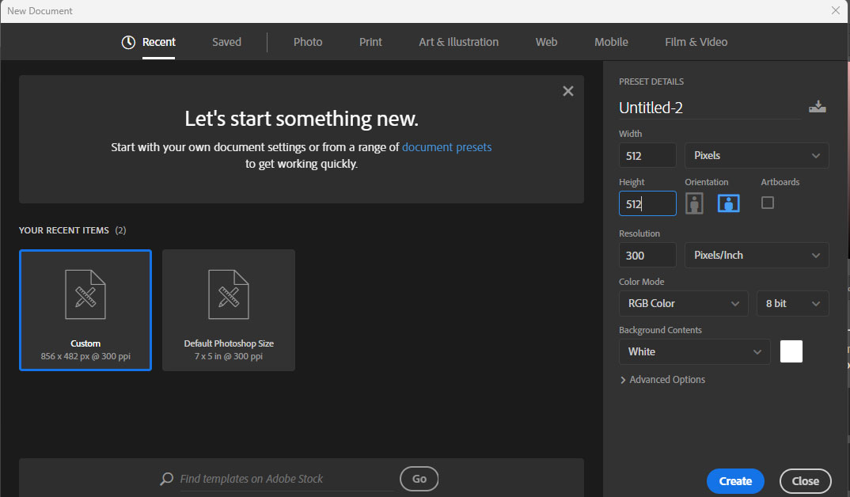The width and height of the screenshot is (850, 497).
Task: Close the New Document dialog window
Action: coord(836,10)
